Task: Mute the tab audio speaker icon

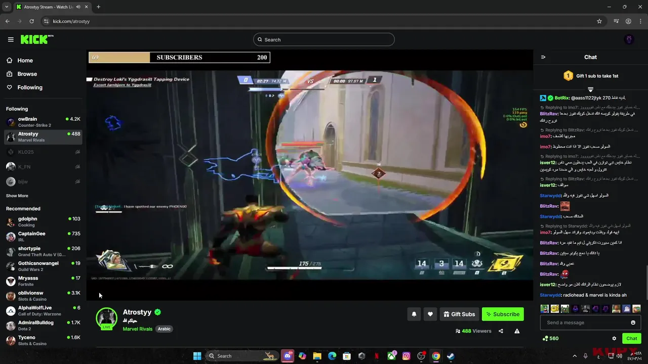Action: (x=78, y=7)
